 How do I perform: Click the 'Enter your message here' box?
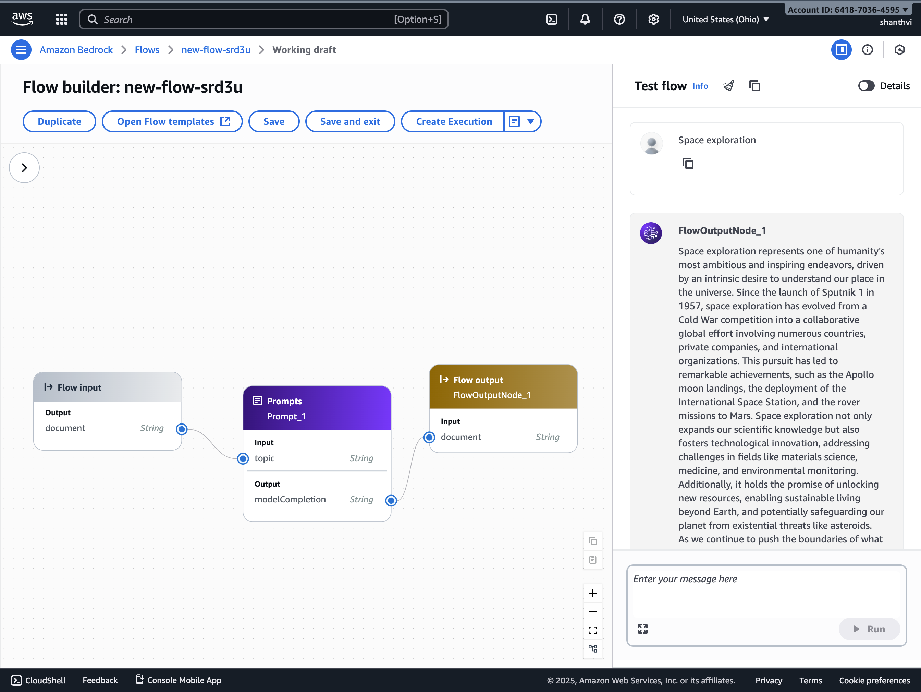[x=766, y=594]
